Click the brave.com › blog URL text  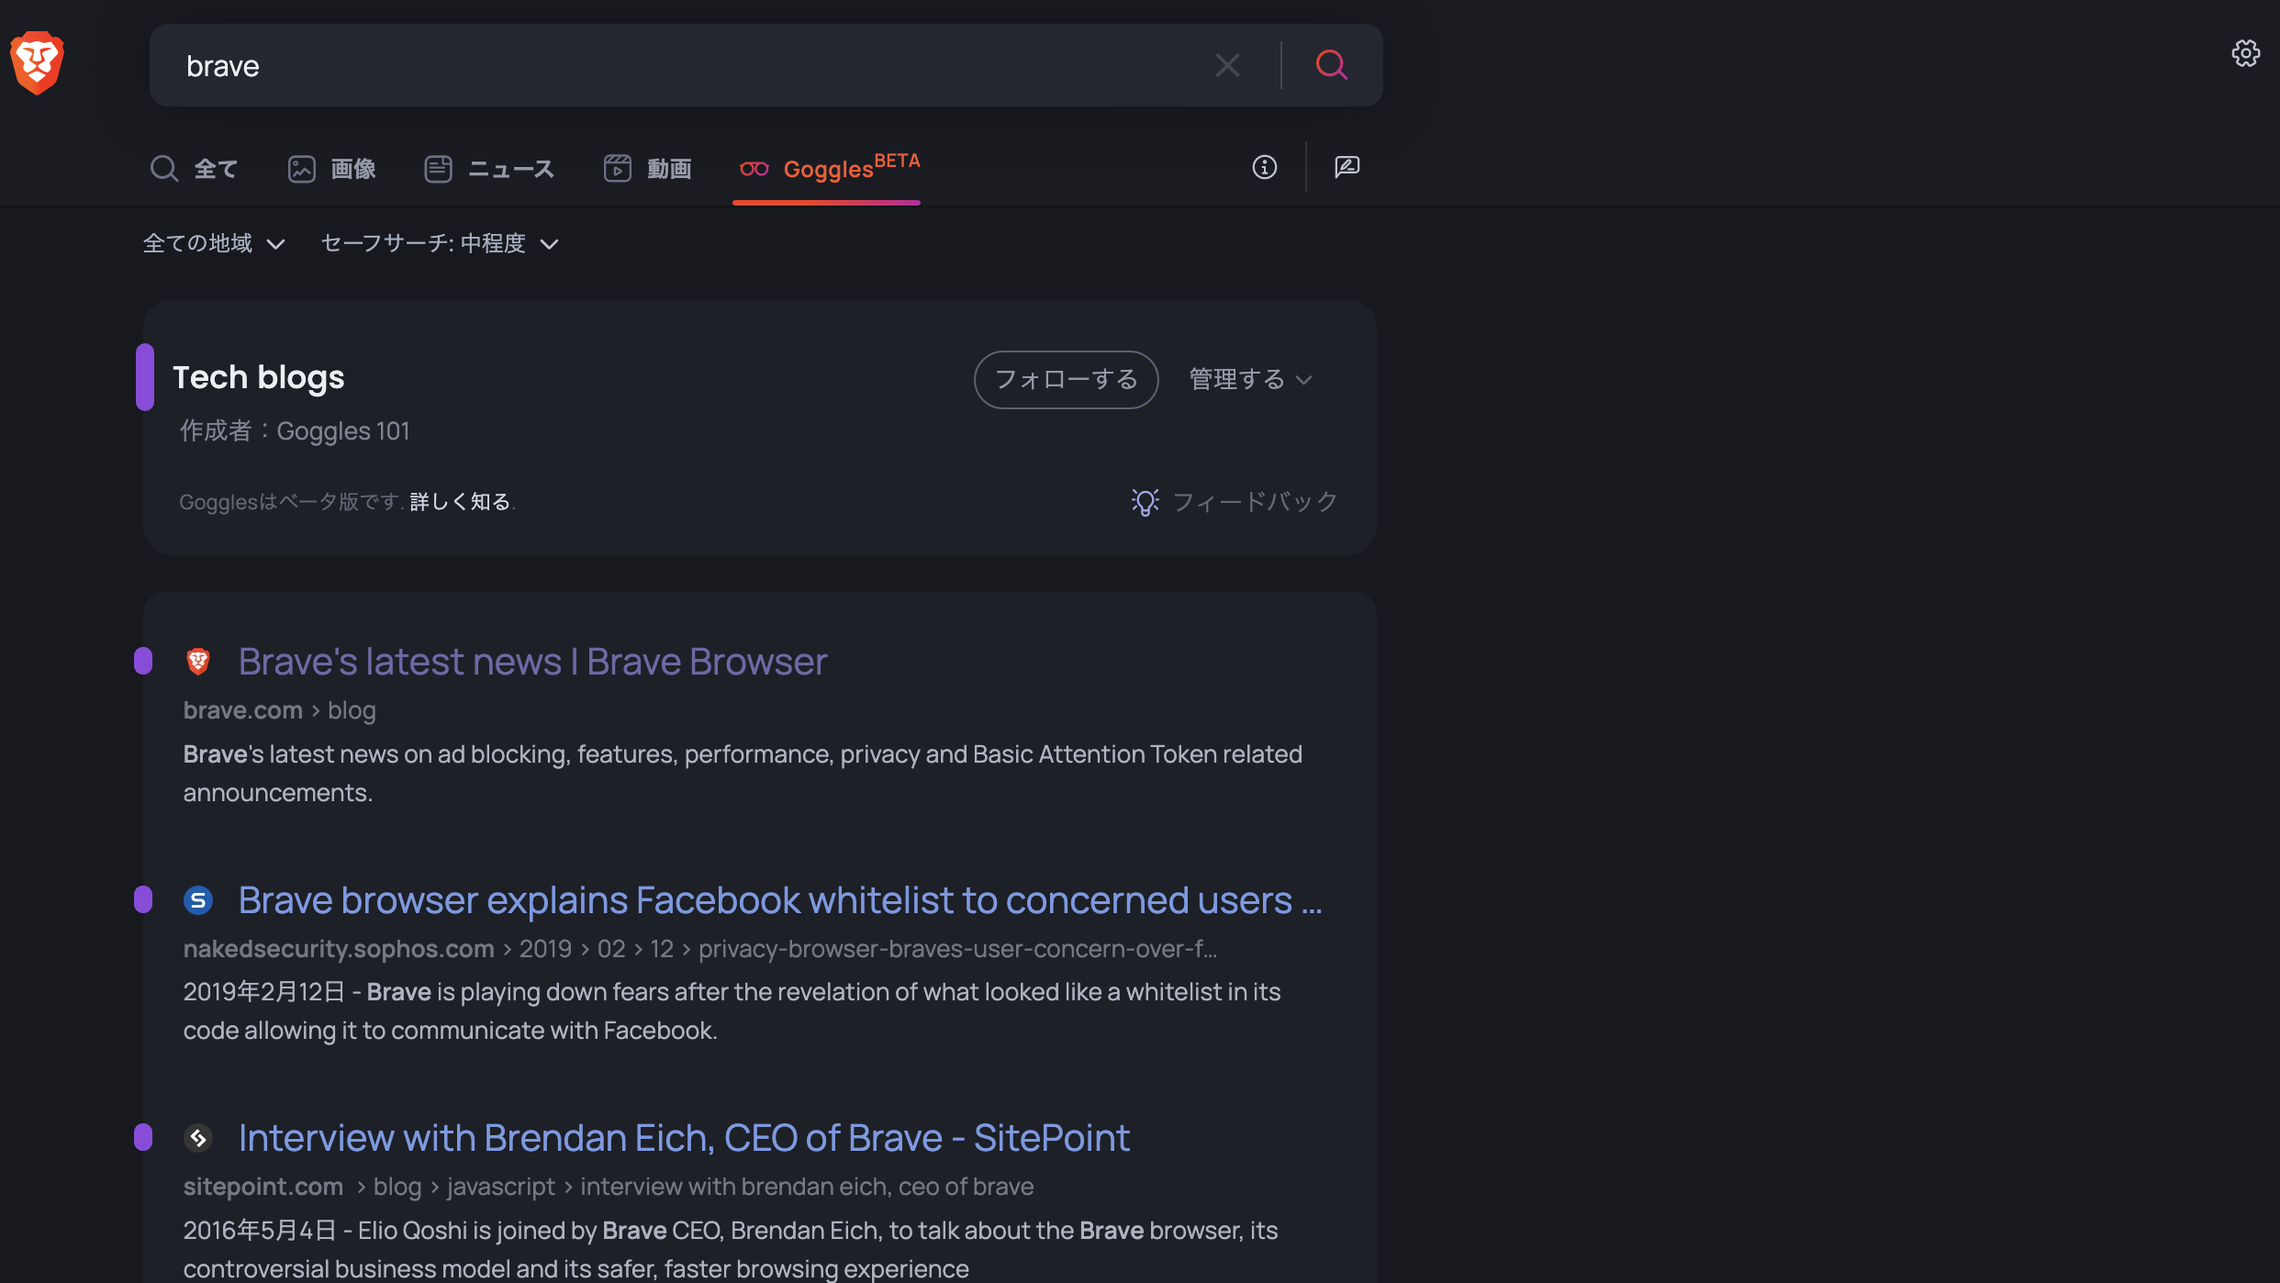[x=279, y=710]
